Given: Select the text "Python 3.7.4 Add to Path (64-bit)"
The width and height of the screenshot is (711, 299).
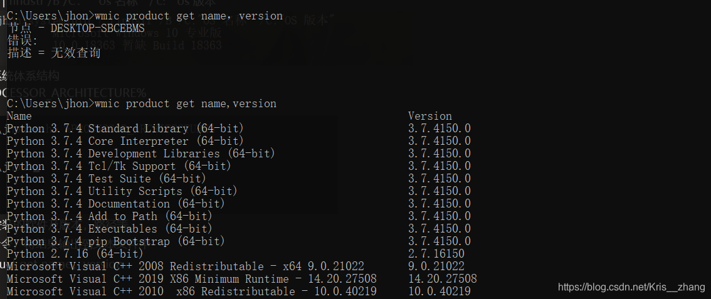Looking at the screenshot, I should 109,216.
